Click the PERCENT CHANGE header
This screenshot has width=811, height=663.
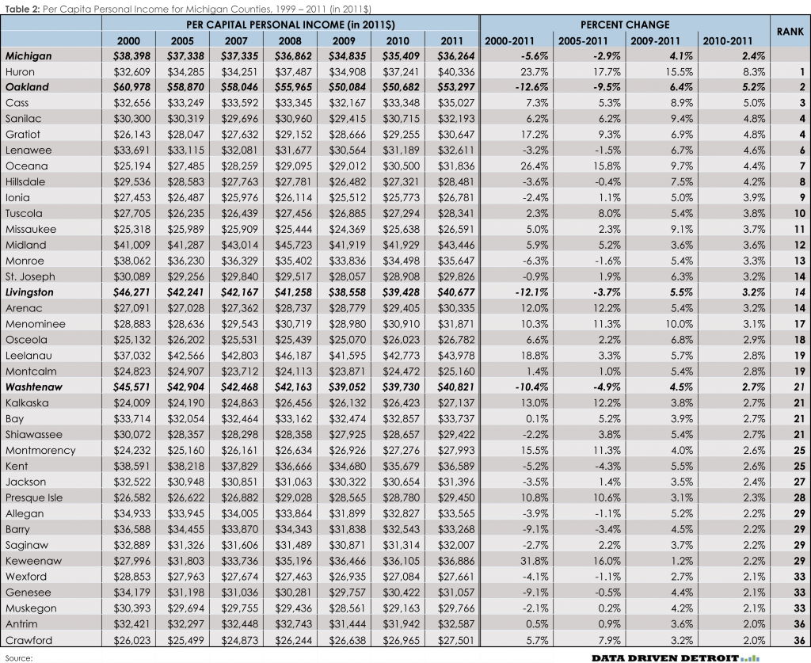point(624,25)
